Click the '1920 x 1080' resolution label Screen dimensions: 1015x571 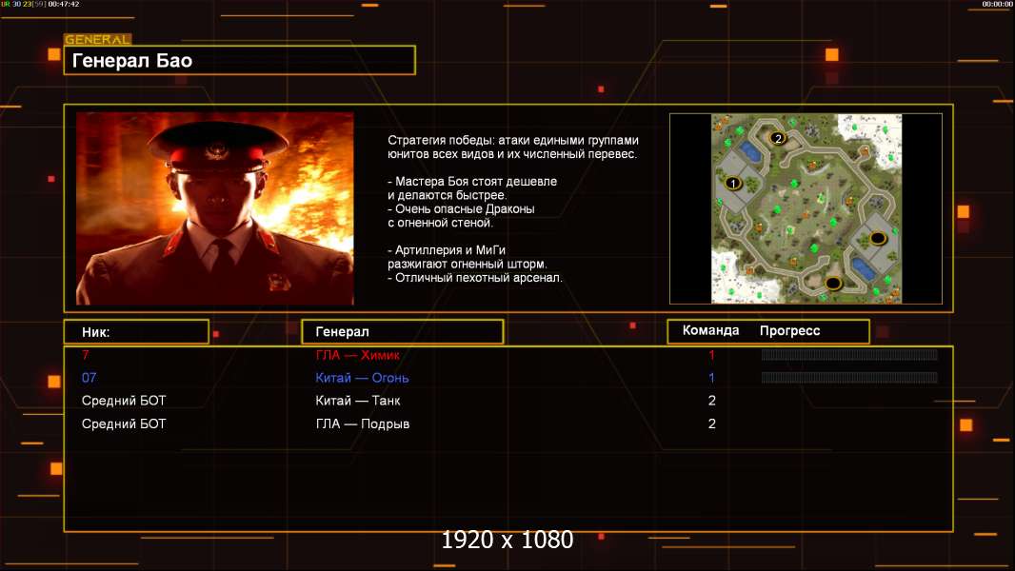pyautogui.click(x=507, y=540)
